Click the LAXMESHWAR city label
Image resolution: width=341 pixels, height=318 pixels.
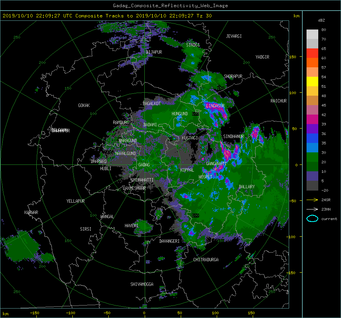point(134,188)
